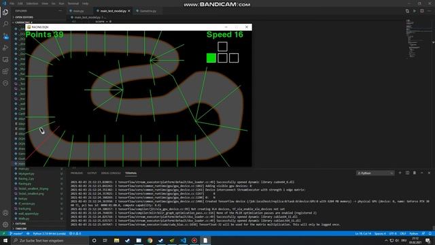Close the main_test_model.py tab

(x=129, y=11)
